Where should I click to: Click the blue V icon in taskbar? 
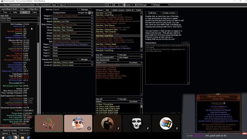click(x=10, y=137)
